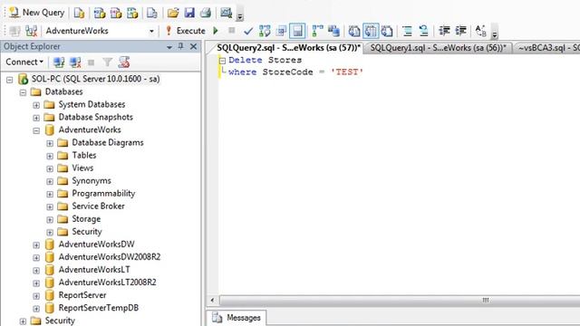Decrease the indent of selected lines
Screen dimensions: 580x326
(x=444, y=31)
